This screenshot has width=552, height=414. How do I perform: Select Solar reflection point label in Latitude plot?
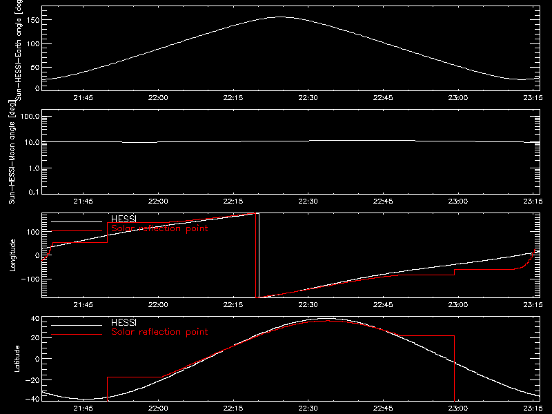tap(159, 332)
